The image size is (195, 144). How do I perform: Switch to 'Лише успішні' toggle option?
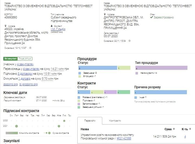pyautogui.click(x=25, y=58)
